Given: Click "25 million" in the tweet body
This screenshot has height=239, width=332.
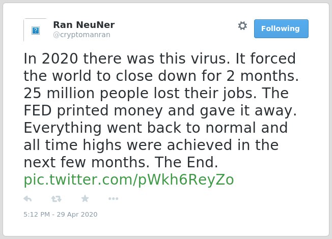Looking at the screenshot, I should (59, 93).
